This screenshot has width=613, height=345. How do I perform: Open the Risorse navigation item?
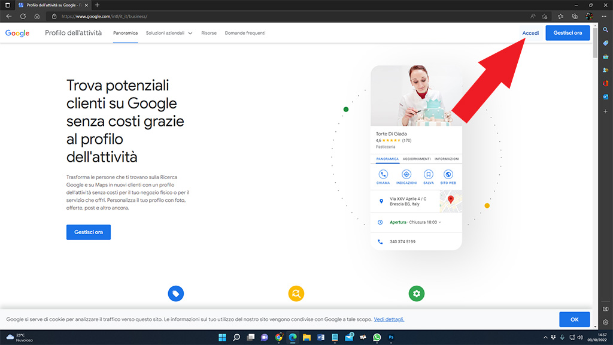[209, 33]
